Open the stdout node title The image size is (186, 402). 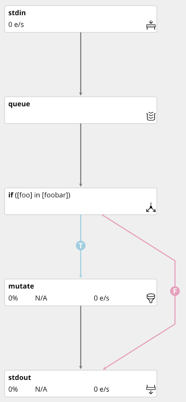(x=20, y=377)
